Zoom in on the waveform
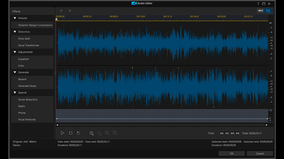284x159 pixels. point(92,133)
